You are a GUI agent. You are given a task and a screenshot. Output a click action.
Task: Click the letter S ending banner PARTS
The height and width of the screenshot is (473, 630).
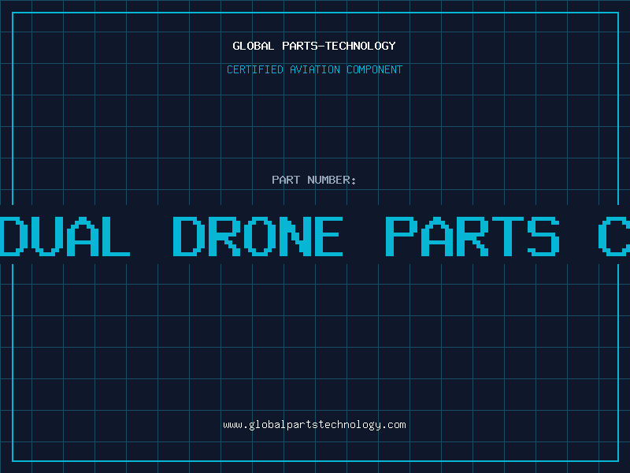[543, 236]
